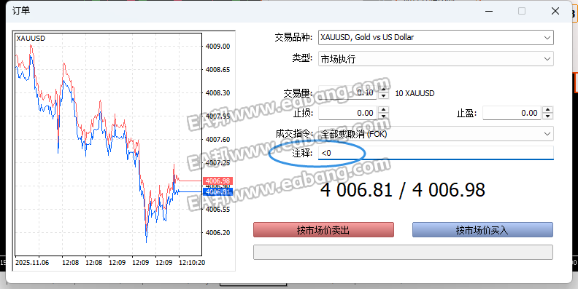Decrease the 交易量 volume with down arrow
The width and height of the screenshot is (578, 289).
[x=384, y=96]
